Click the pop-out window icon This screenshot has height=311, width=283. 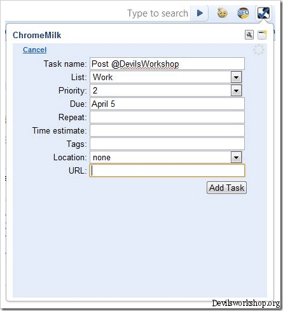coord(262,35)
